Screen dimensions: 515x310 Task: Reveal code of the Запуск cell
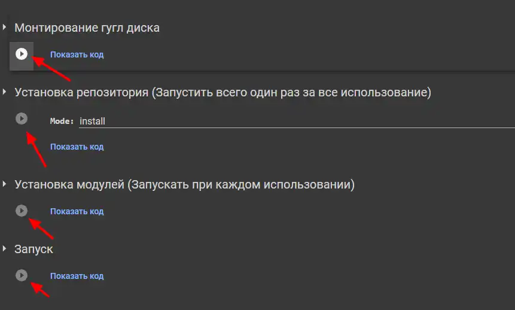pos(77,276)
